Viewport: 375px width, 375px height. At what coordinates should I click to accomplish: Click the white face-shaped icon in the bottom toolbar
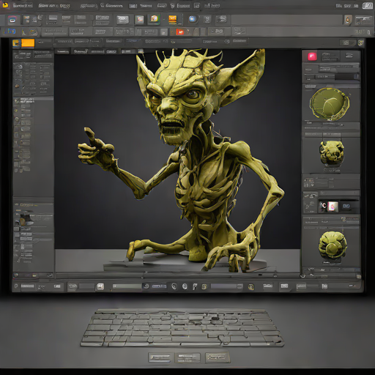coord(100,286)
